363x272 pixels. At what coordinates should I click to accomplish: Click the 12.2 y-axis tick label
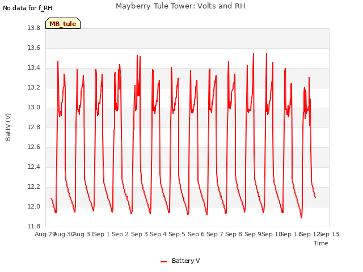point(34,186)
